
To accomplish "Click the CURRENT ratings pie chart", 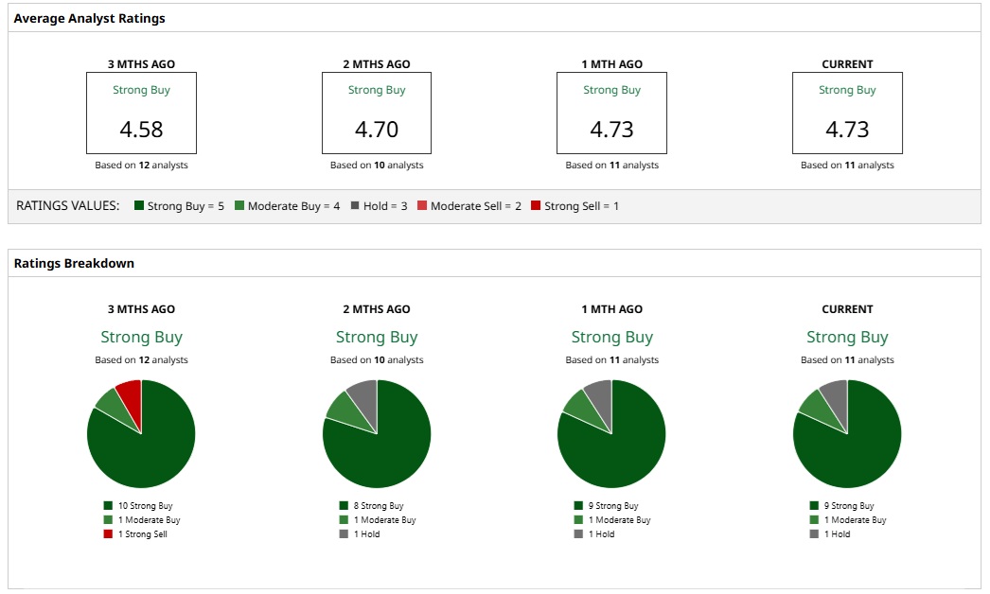I will tap(847, 433).
